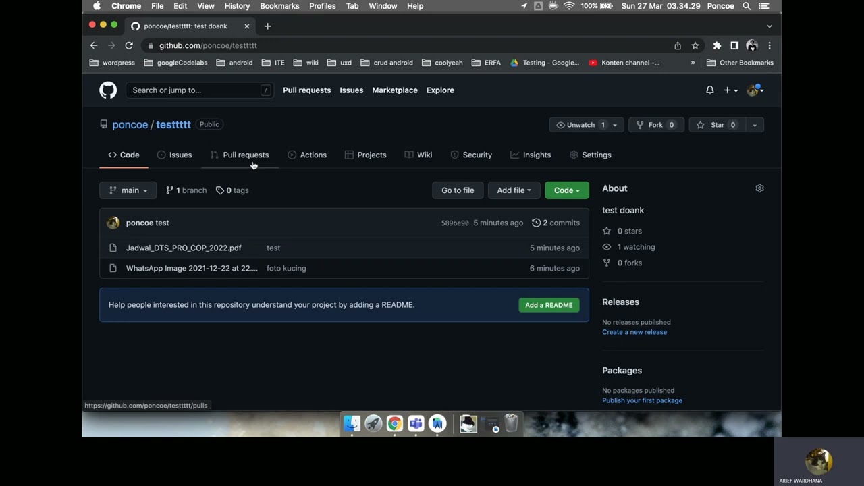
Task: Open Microsoft Teams in the Dock
Action: [x=416, y=423]
